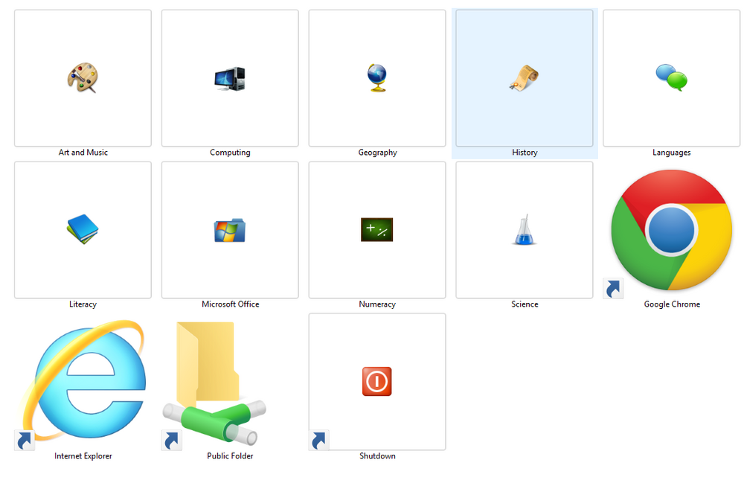Select the 'Microsoft Office' label

230,304
